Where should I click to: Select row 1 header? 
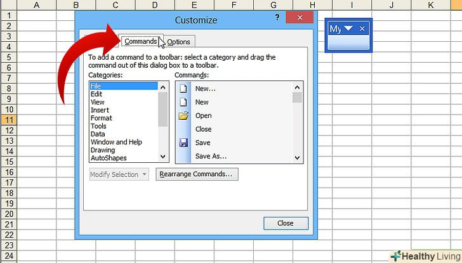(8, 15)
